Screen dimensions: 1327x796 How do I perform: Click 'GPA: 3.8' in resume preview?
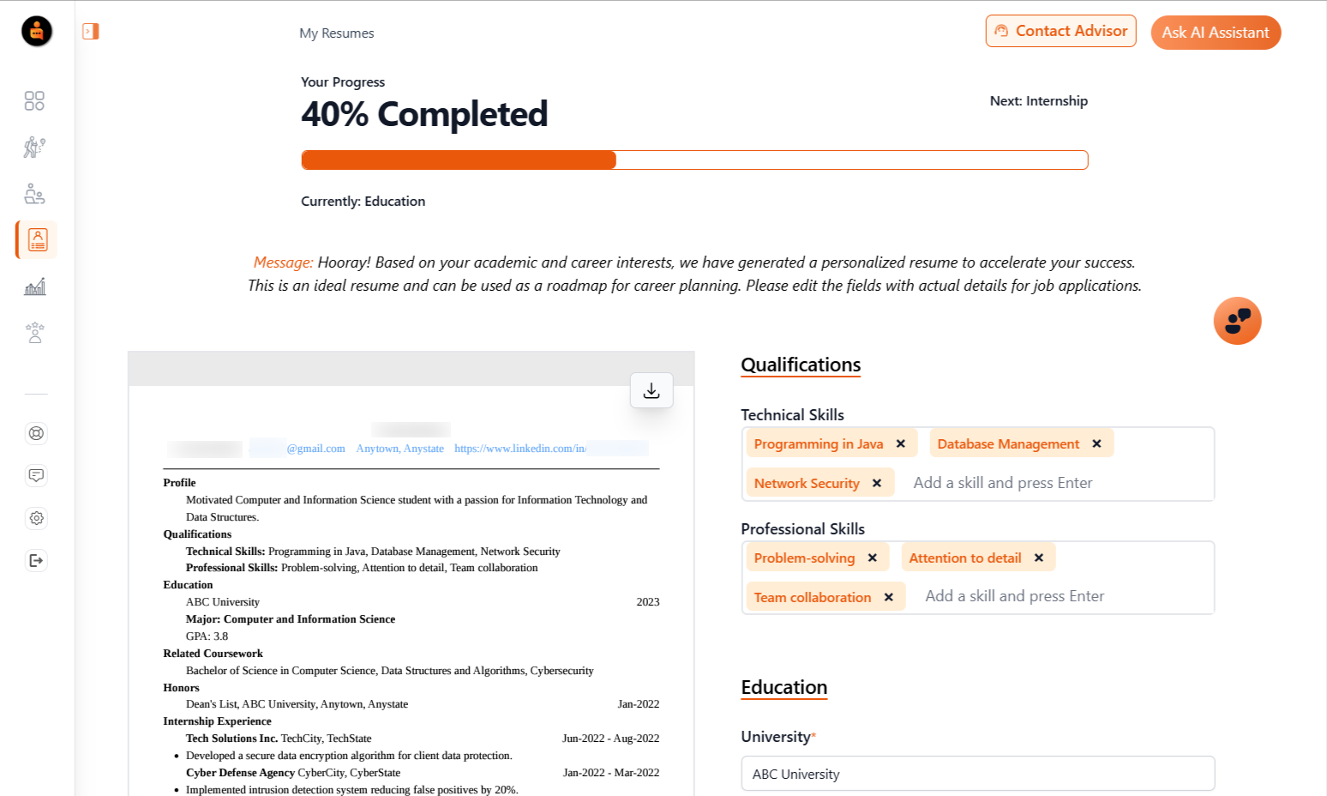point(207,636)
